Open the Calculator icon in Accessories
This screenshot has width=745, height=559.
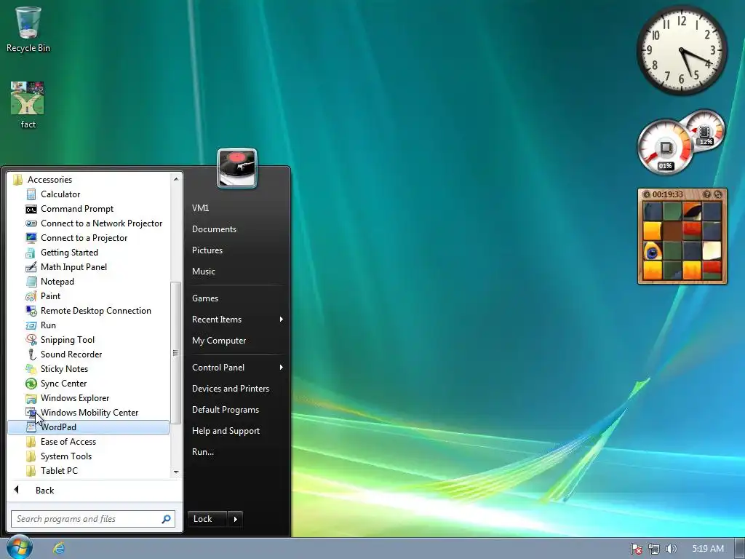click(x=31, y=194)
